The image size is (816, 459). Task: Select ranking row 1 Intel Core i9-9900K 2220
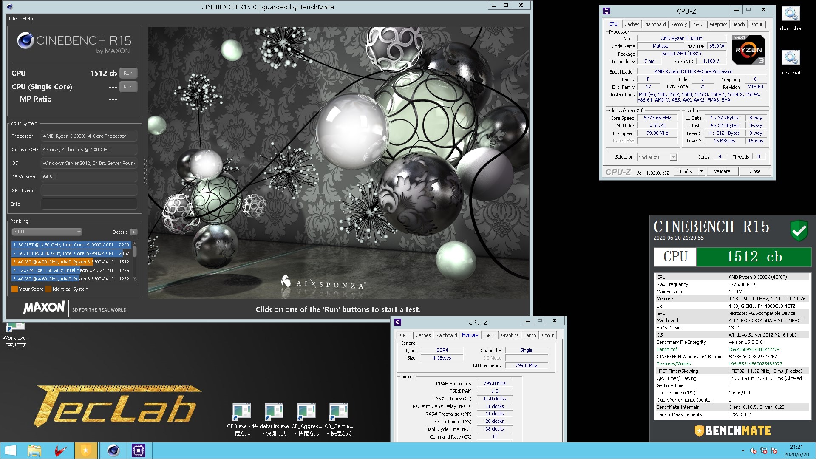click(71, 245)
